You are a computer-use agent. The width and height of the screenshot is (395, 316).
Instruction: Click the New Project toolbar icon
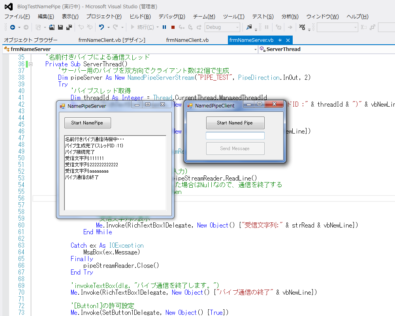pyautogui.click(x=38, y=27)
